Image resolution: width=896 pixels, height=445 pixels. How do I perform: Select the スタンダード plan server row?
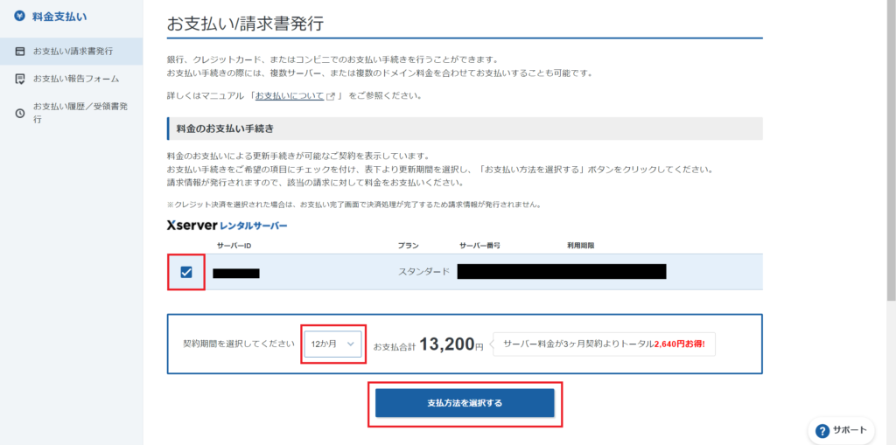465,272
